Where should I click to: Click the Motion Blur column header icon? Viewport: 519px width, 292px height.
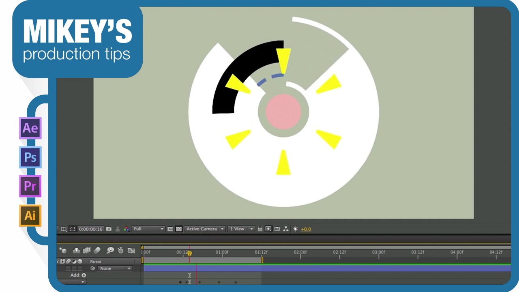(x=68, y=262)
